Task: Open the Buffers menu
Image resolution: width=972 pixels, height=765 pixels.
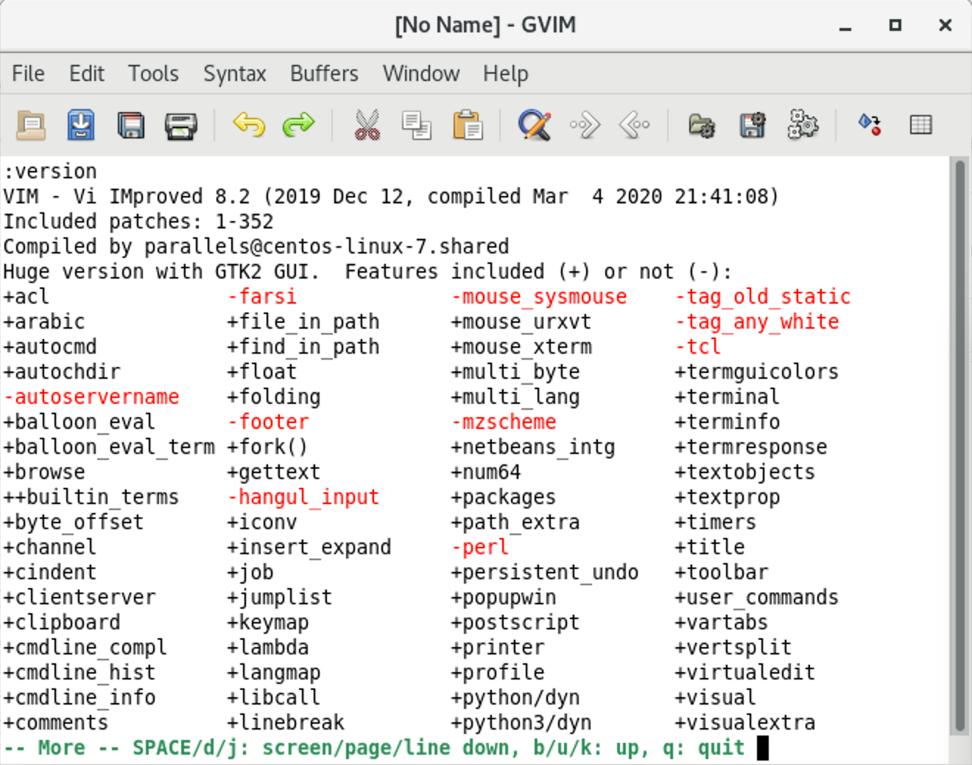Action: click(323, 73)
